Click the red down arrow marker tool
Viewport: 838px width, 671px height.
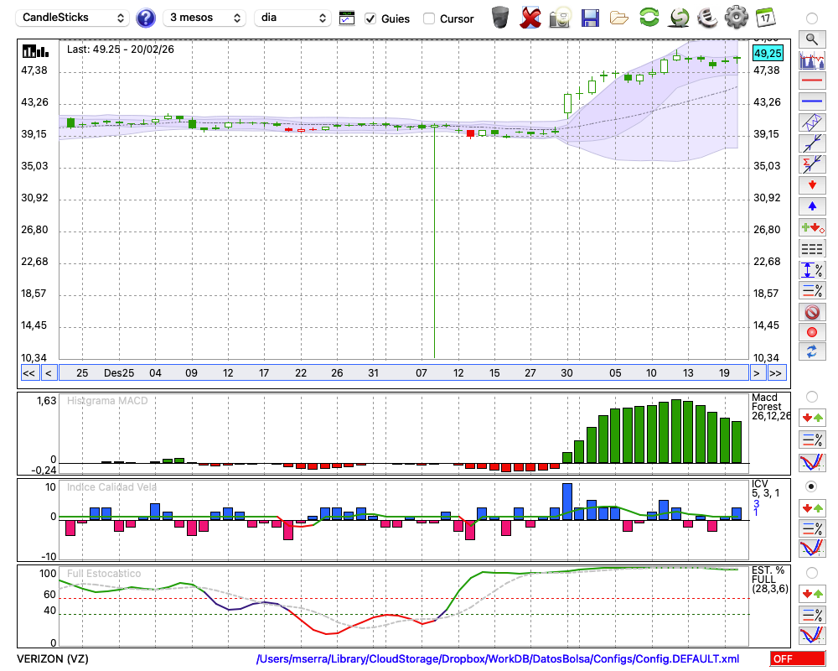coord(811,185)
